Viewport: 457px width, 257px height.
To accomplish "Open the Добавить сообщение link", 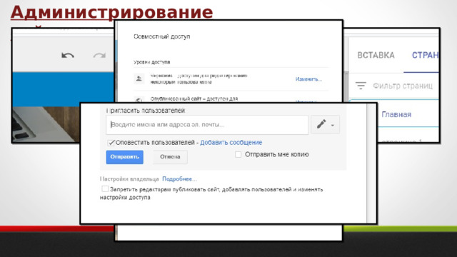I will (x=231, y=143).
